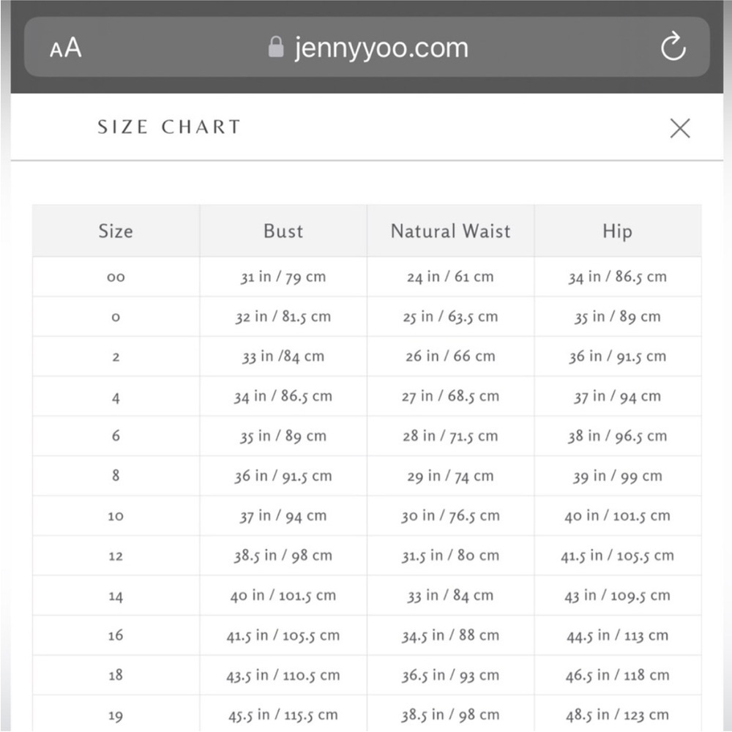Click the size 00 row label

116,277
